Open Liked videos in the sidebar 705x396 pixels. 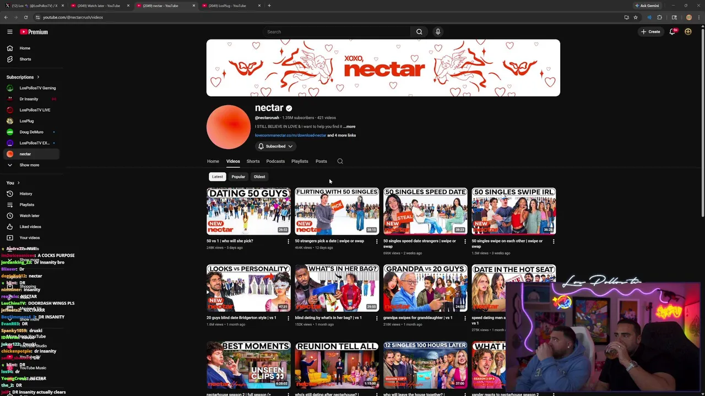click(30, 227)
